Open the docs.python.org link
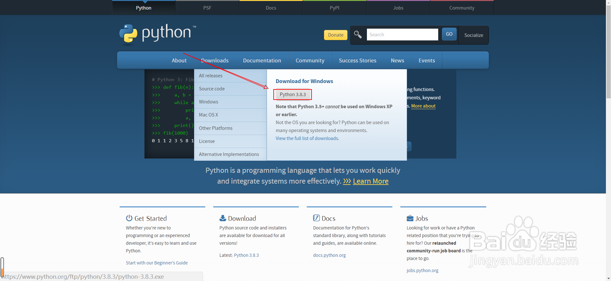The width and height of the screenshot is (611, 281). click(329, 255)
